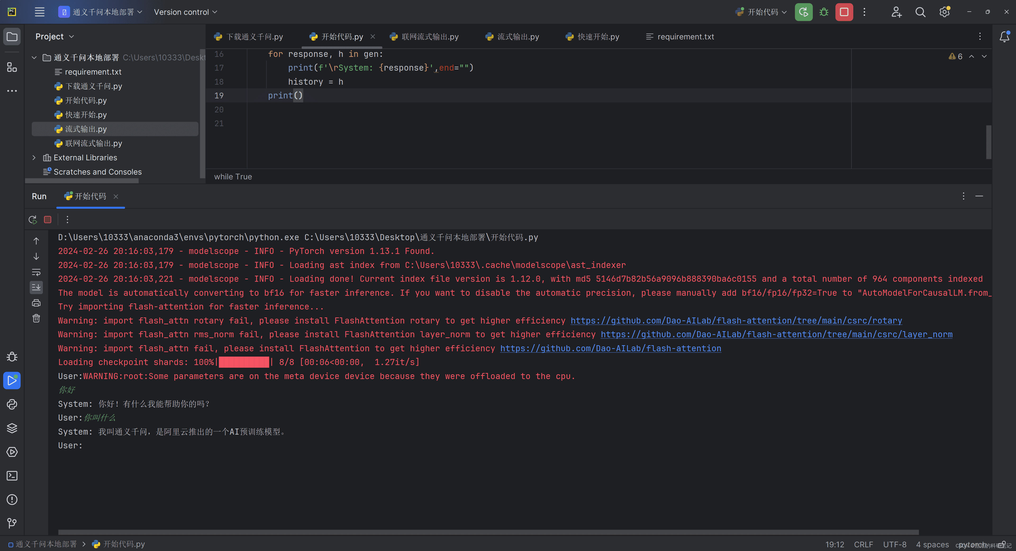Switch to 快速开始.py editor tab
Screen dimensions: 1016x551
point(592,37)
